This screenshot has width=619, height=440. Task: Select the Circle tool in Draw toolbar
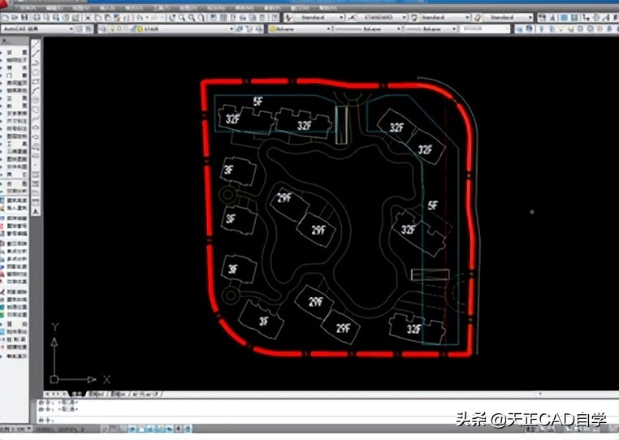[36, 100]
